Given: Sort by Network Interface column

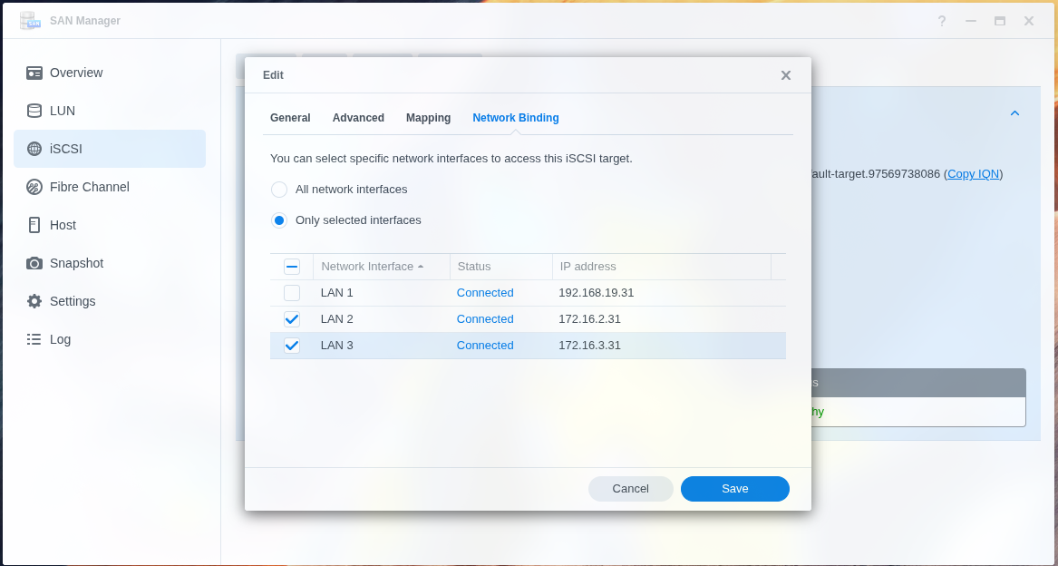Looking at the screenshot, I should tap(382, 267).
